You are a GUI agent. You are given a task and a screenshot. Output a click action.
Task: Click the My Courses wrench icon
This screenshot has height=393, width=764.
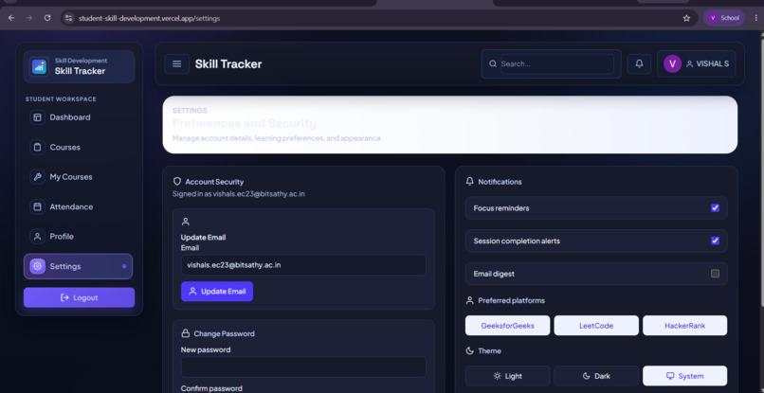click(x=37, y=177)
